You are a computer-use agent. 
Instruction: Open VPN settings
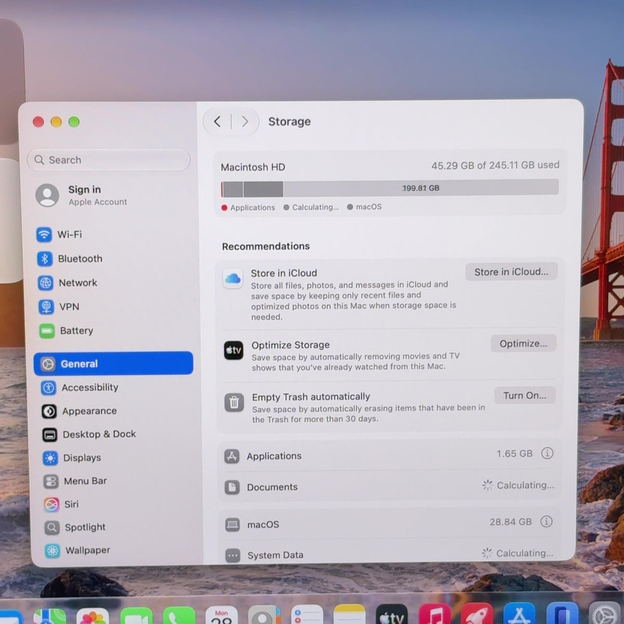point(59,307)
